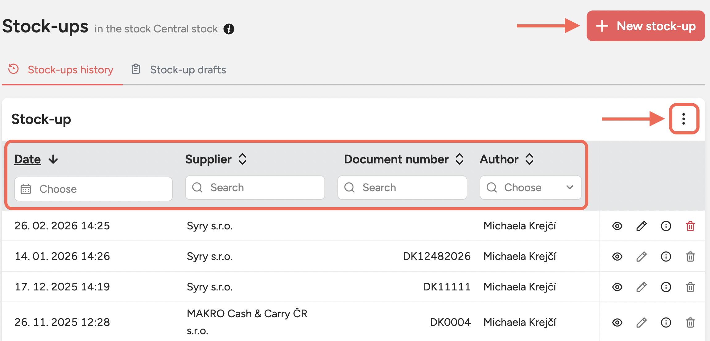View the 26. 02. 2026 stock-up via eye icon
The image size is (710, 341).
tap(617, 226)
